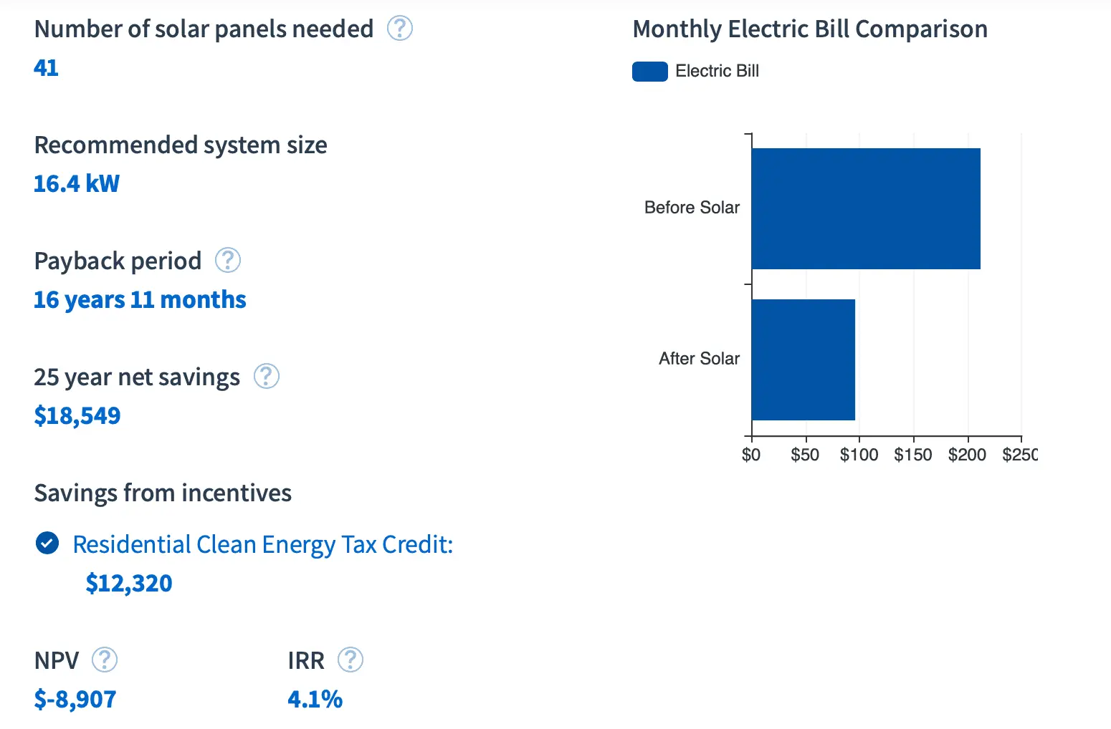Click the After Solar bar in chart

(804, 359)
